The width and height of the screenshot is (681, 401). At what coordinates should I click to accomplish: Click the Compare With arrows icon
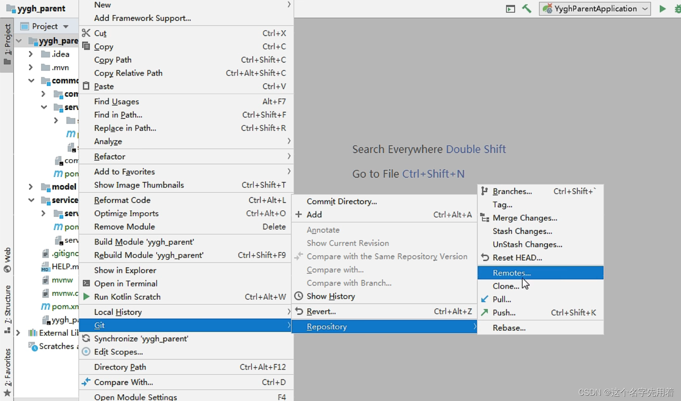pos(86,382)
